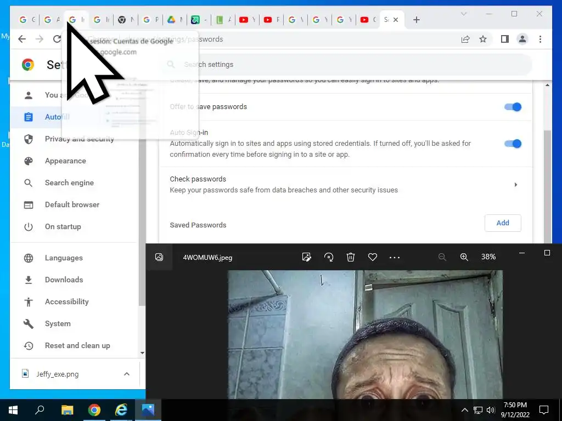Switch to the tab labeled 'P' with Google icon
562x421 pixels.
pyautogui.click(x=150, y=20)
